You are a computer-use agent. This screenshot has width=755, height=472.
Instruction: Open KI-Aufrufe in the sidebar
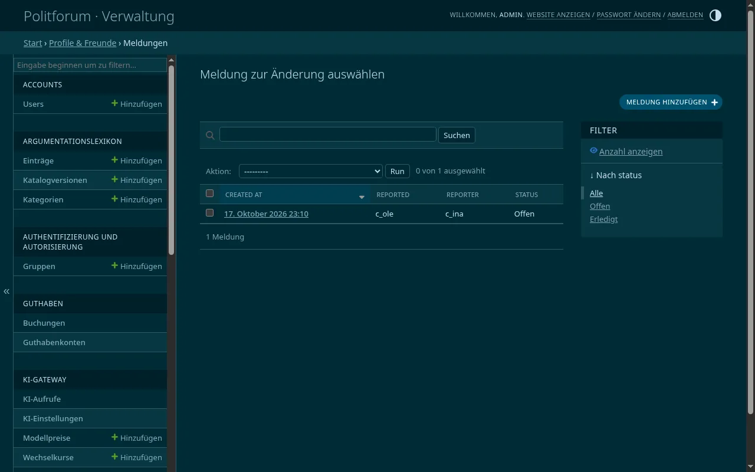(x=42, y=399)
